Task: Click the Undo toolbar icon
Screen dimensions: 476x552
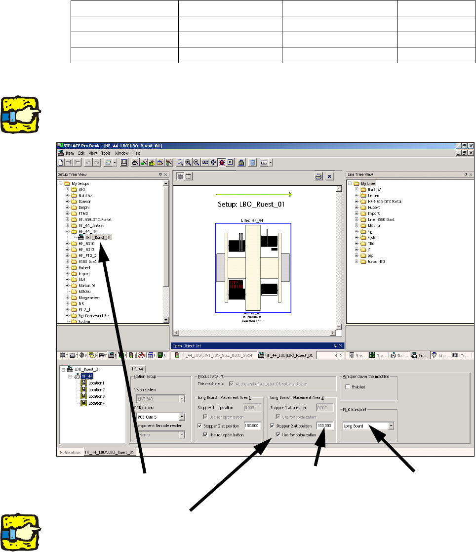Action: (88, 162)
